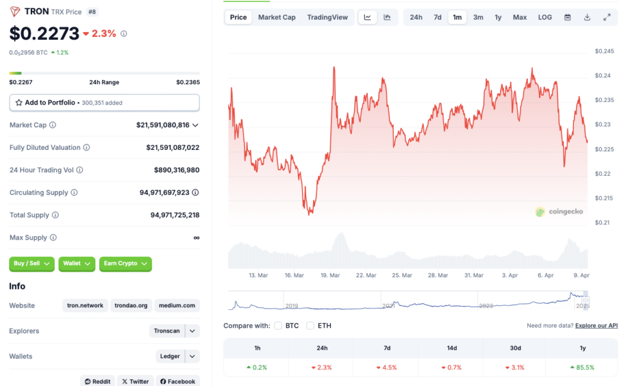Click the 14d change value -0.7%
The image size is (630, 386).
pos(452,368)
